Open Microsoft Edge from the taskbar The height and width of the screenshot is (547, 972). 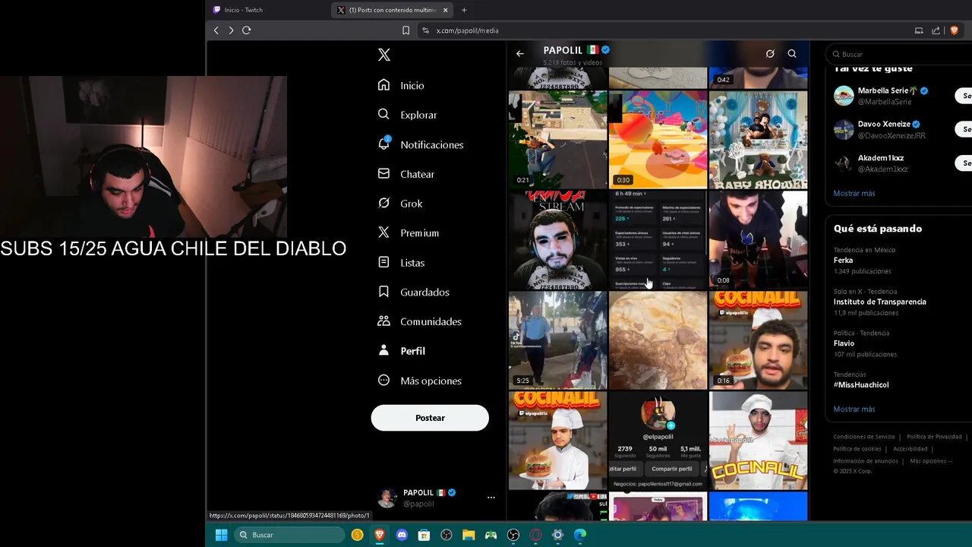[x=580, y=535]
